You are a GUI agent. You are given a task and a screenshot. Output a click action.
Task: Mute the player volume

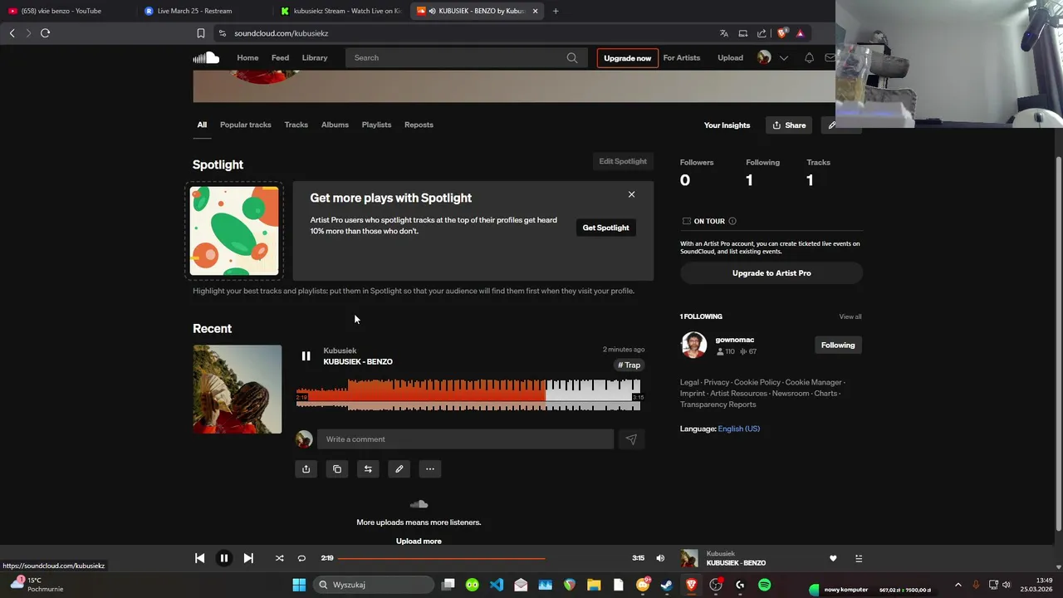click(x=660, y=558)
